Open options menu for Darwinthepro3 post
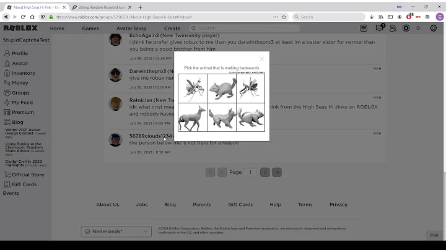This screenshot has height=250, width=446. pos(377,69)
